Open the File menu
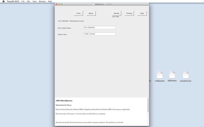The width and height of the screenshot is (204, 127). pos(23,2)
